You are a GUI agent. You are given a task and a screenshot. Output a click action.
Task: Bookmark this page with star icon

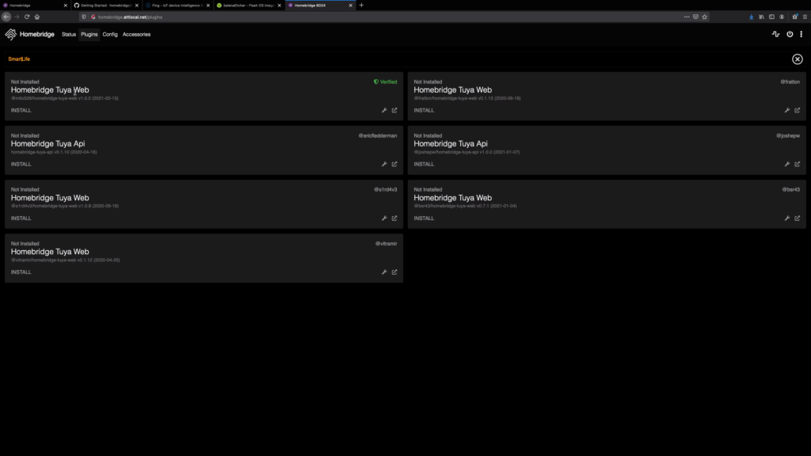tap(704, 17)
